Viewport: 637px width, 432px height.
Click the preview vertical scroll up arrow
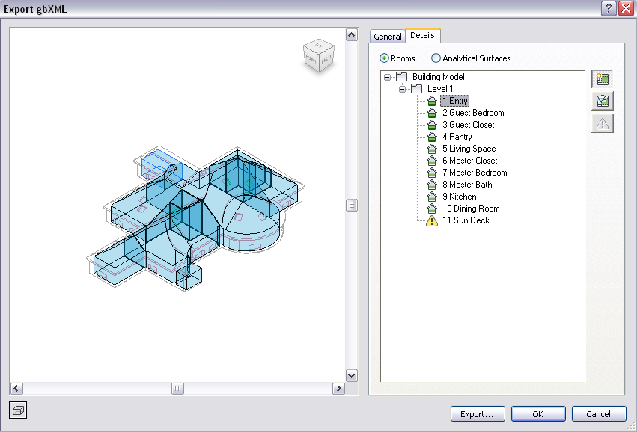[351, 35]
